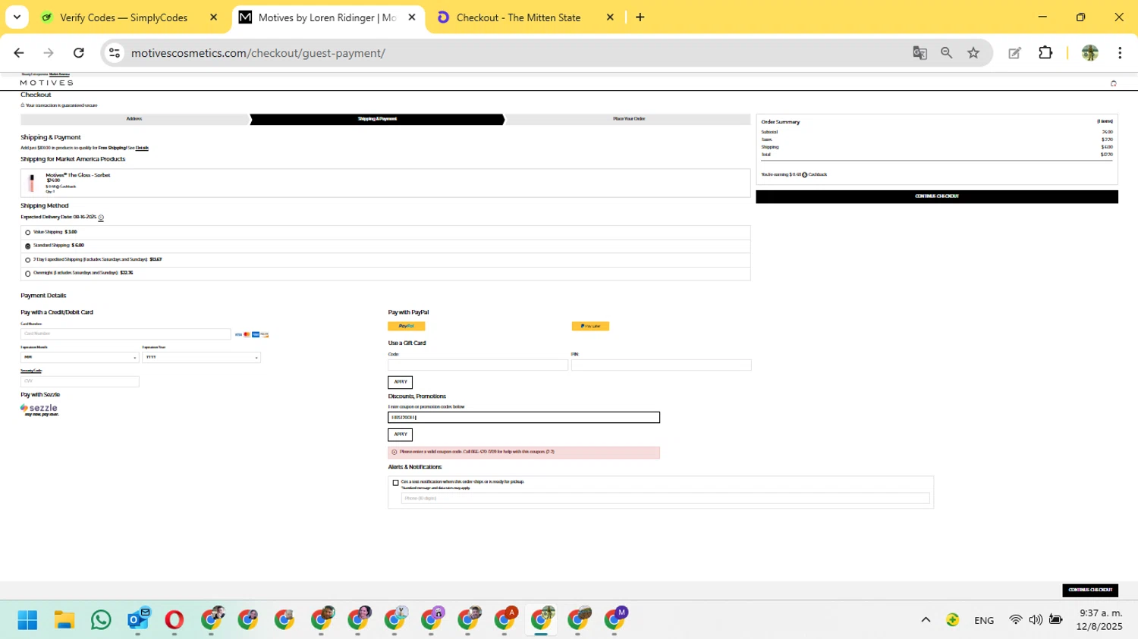
Task: Close the Verify Codes SimplyCodes tab
Action: pos(213,17)
